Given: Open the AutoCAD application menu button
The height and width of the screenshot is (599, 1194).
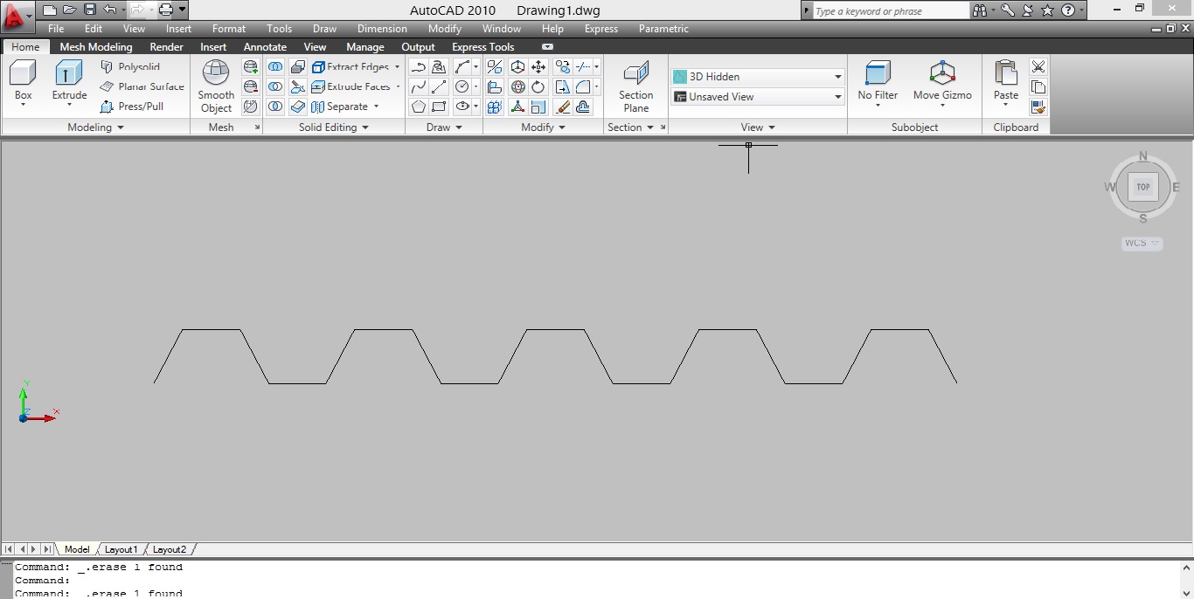Looking at the screenshot, I should click(17, 17).
